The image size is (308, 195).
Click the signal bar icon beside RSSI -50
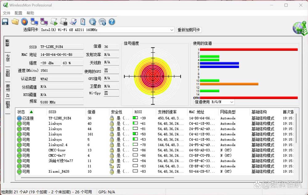pos(135,134)
